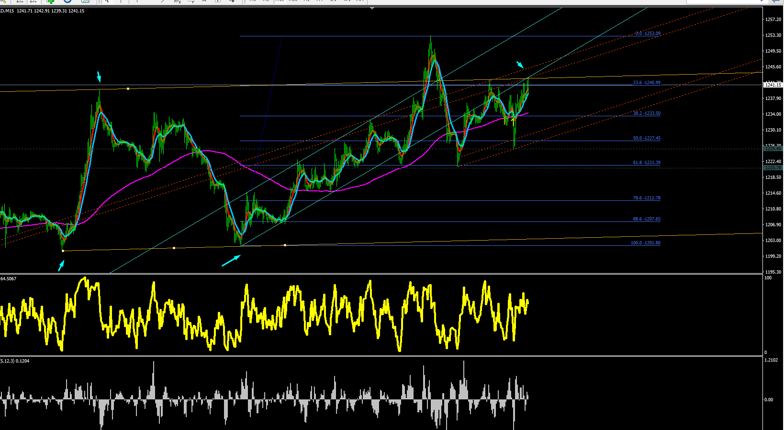Select the 88.6 Fibonacci label 1207.65

point(647,219)
